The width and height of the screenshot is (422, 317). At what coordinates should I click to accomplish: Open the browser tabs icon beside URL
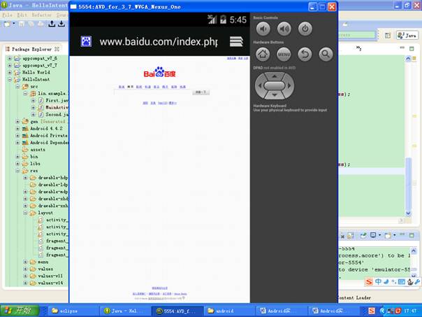click(236, 41)
